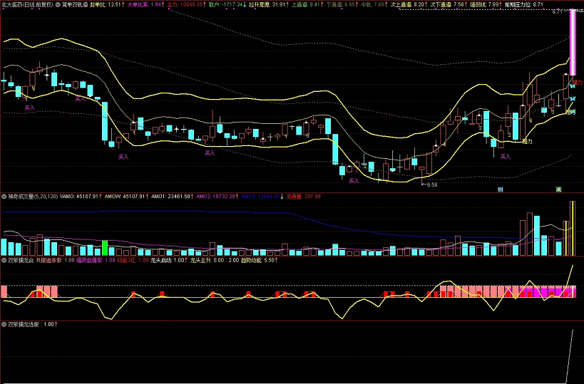This screenshot has height=384, width=584.
Task: Click the 次上通道 8.20 value
Action: 409,5
